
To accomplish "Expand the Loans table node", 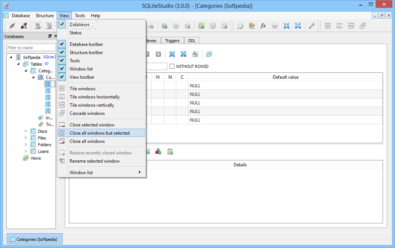I will (26, 151).
